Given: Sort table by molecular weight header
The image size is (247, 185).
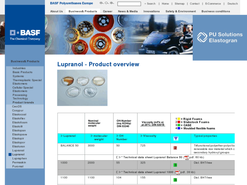Looking at the screenshot, I should [x=99, y=137].
